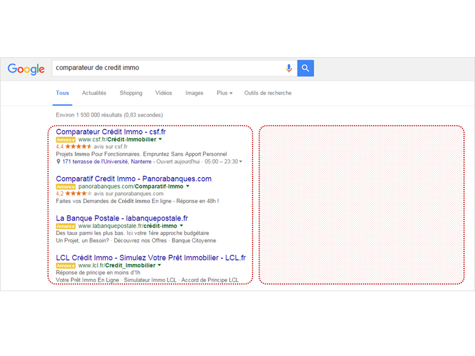475x356 pixels.
Task: Switch to the Vidéos tab
Action: [163, 93]
